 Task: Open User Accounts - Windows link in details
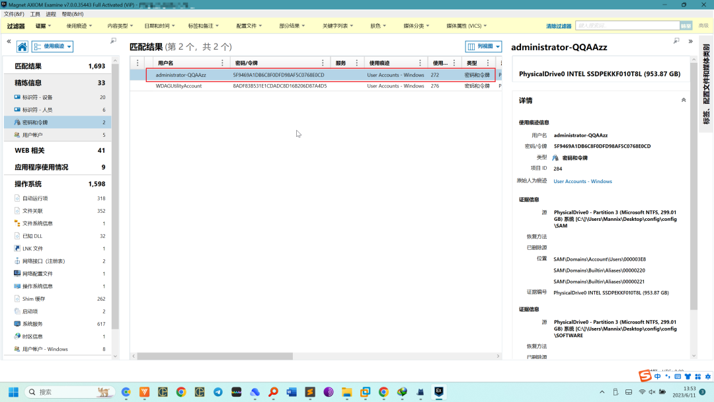click(x=582, y=181)
